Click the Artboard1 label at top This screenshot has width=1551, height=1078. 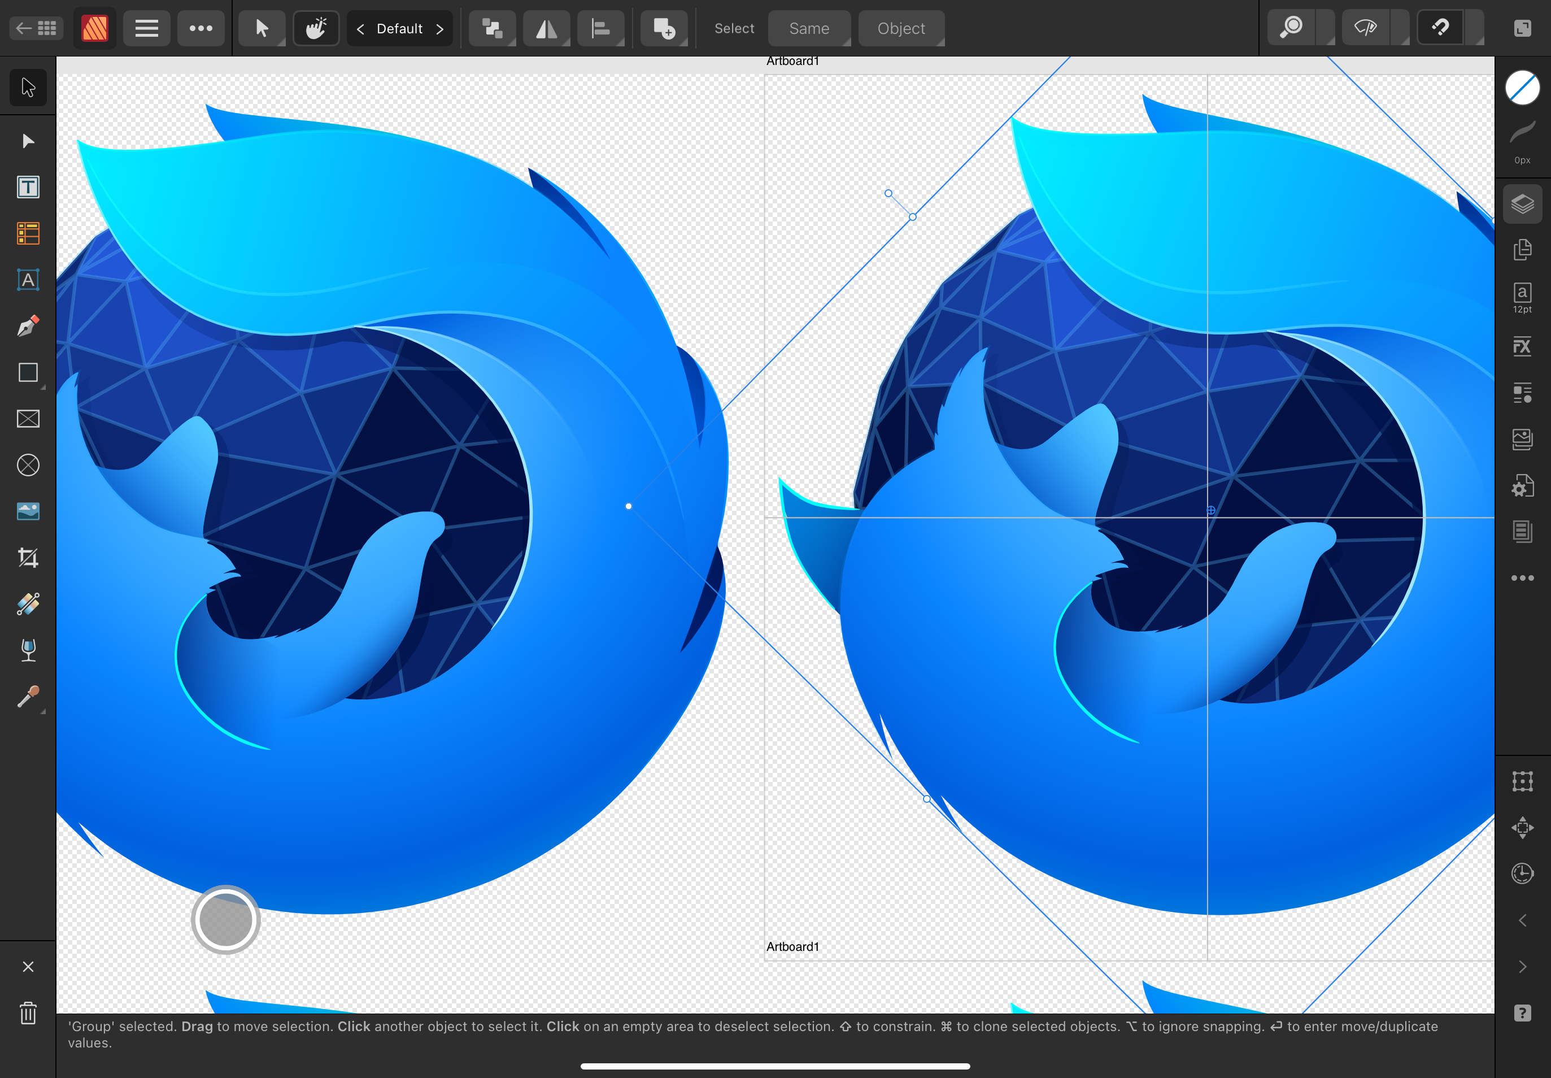click(792, 61)
